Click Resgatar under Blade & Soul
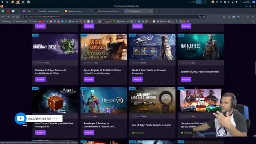 pos(137,79)
